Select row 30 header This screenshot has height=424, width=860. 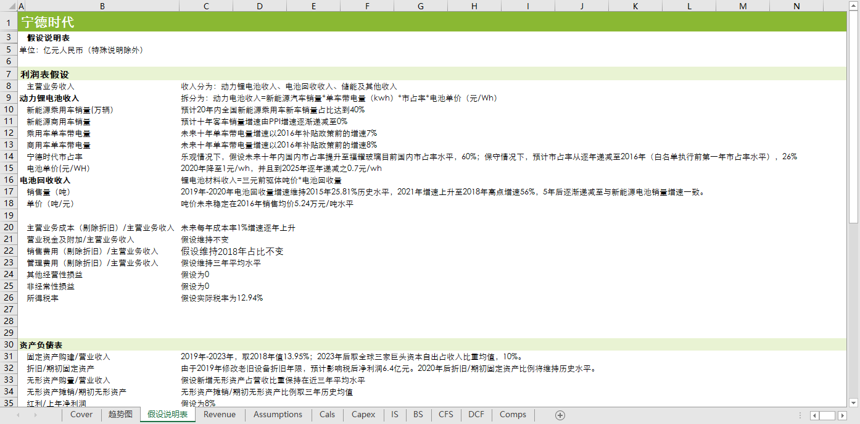click(x=9, y=344)
